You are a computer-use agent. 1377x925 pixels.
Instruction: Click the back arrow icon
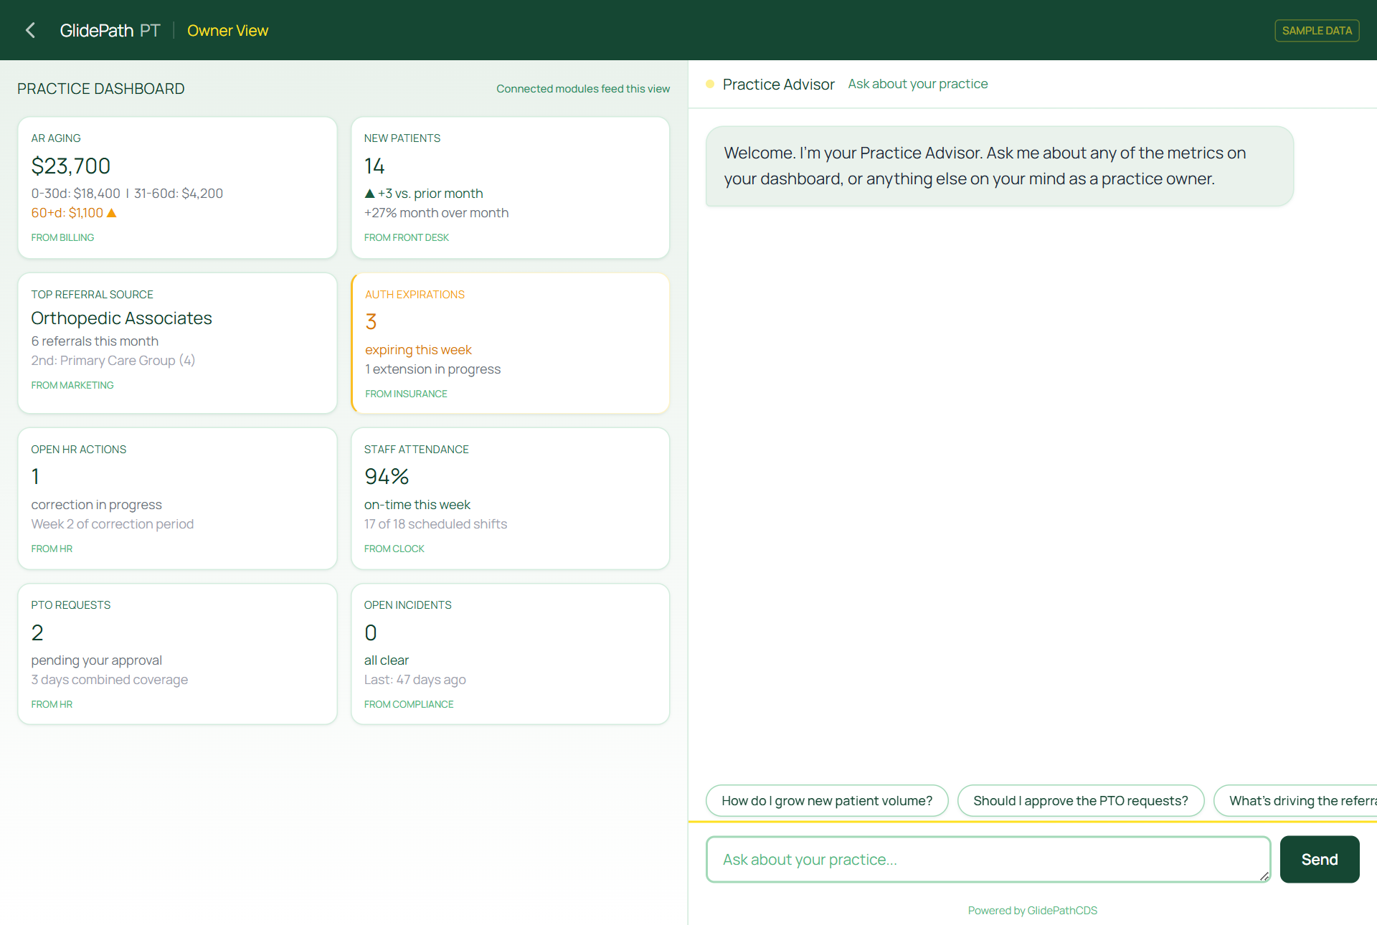[30, 30]
